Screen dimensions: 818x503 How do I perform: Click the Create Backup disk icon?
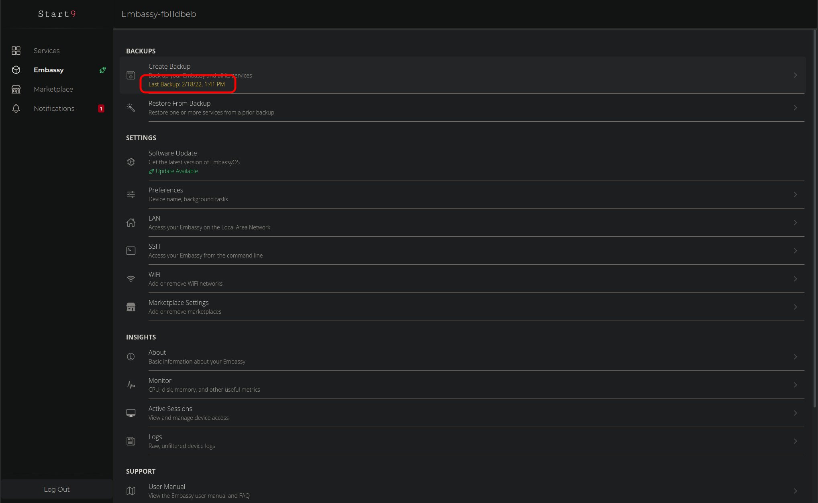(x=131, y=75)
